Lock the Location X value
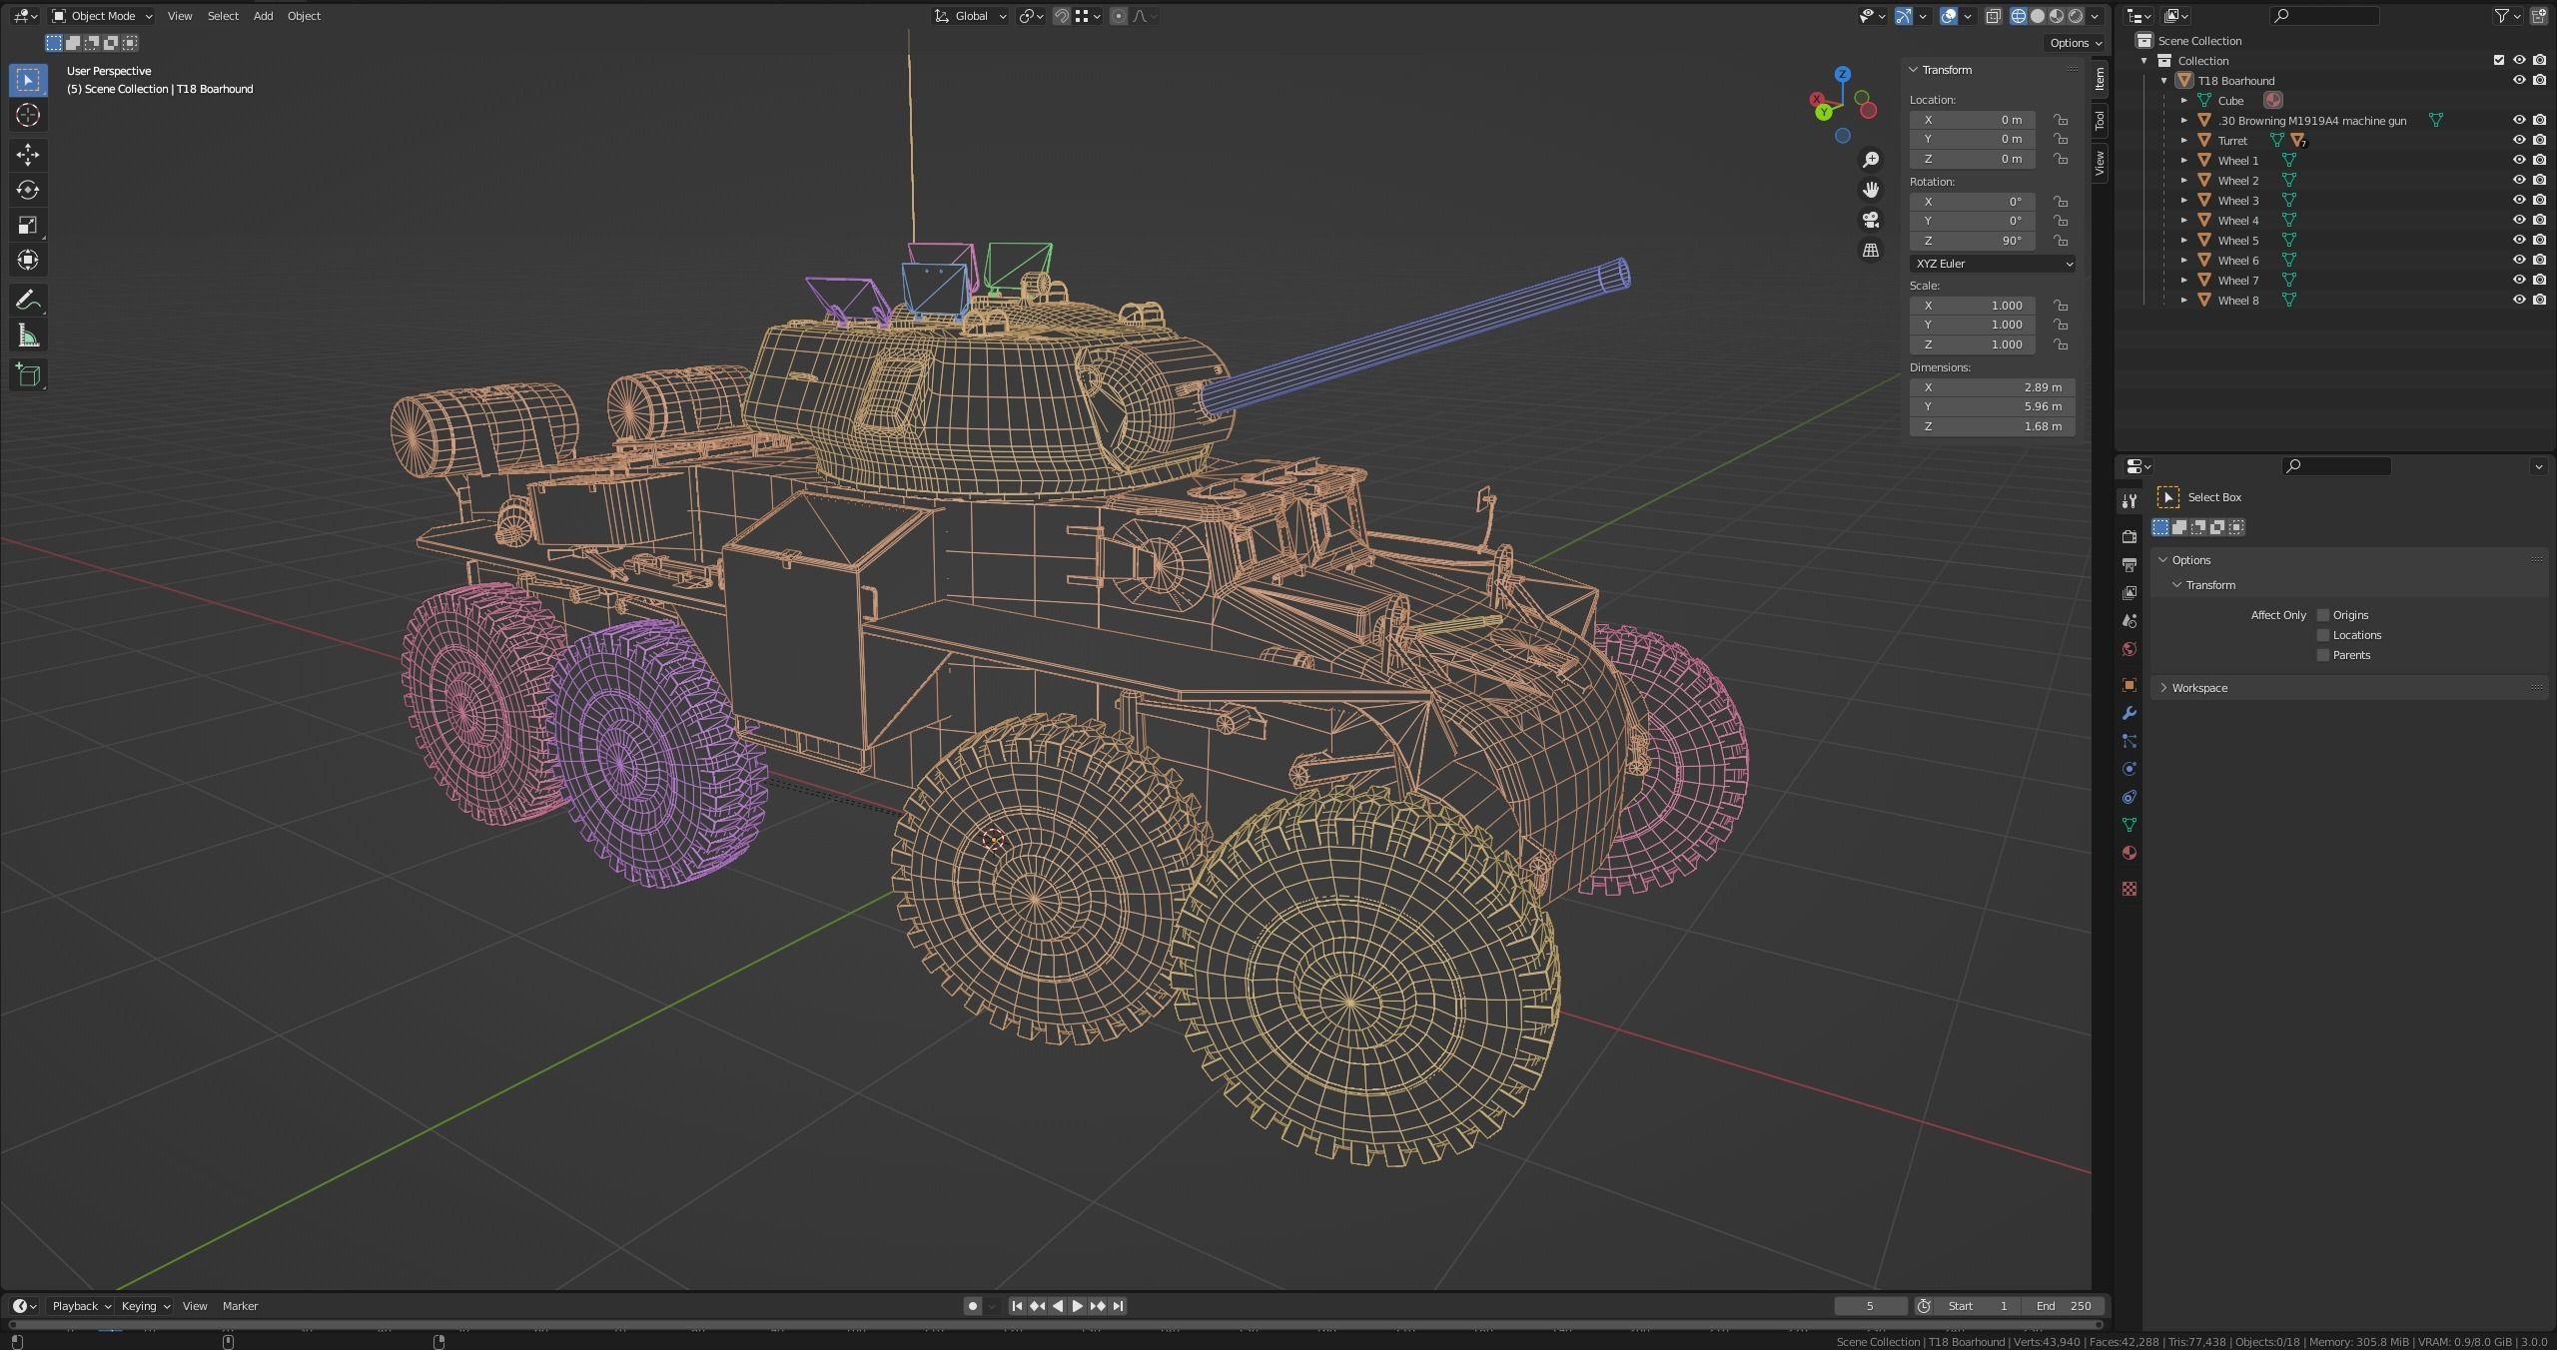Viewport: 2557px width, 1350px height. pos(2061,120)
